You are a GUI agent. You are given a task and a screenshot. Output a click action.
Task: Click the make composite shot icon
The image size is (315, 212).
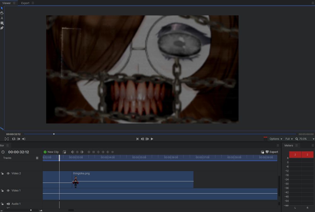(64, 152)
